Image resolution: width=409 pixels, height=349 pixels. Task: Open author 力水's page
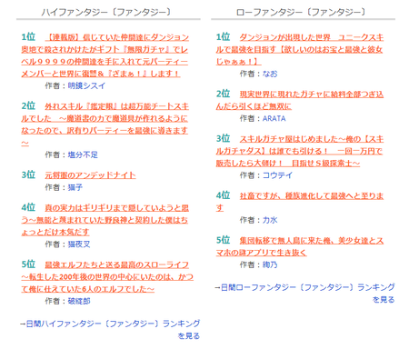270,220
